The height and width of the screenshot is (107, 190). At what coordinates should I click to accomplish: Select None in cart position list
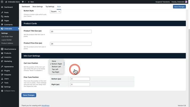[54, 61]
